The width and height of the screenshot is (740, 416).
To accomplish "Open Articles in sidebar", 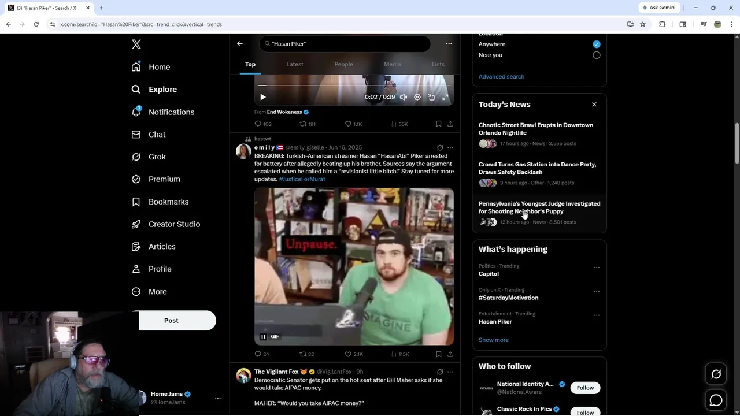I will (x=154, y=246).
